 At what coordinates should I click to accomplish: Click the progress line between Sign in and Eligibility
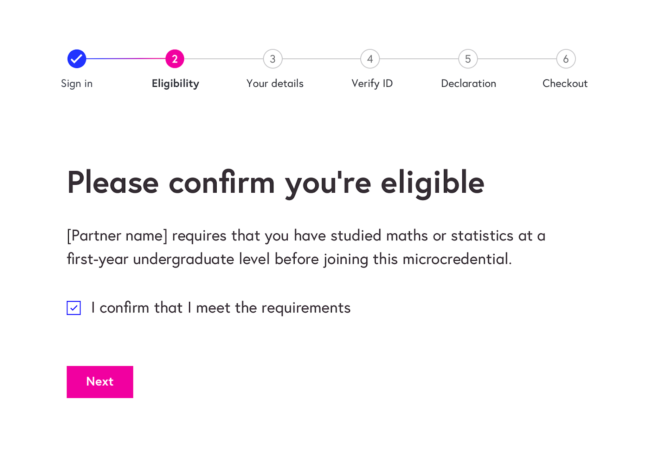tap(125, 59)
